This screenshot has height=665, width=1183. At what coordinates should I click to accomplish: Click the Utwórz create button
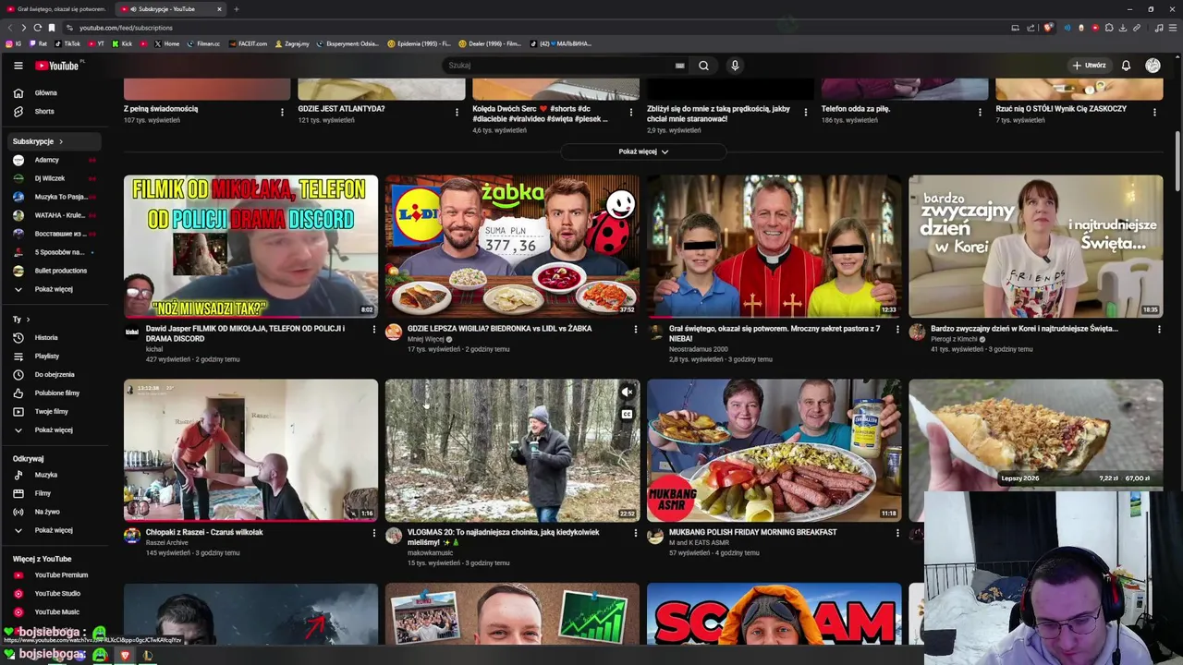(1089, 66)
